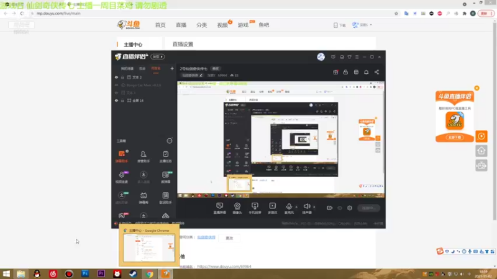Open 游戏 in Douyu navigation
The height and width of the screenshot is (279, 497).
click(x=243, y=25)
